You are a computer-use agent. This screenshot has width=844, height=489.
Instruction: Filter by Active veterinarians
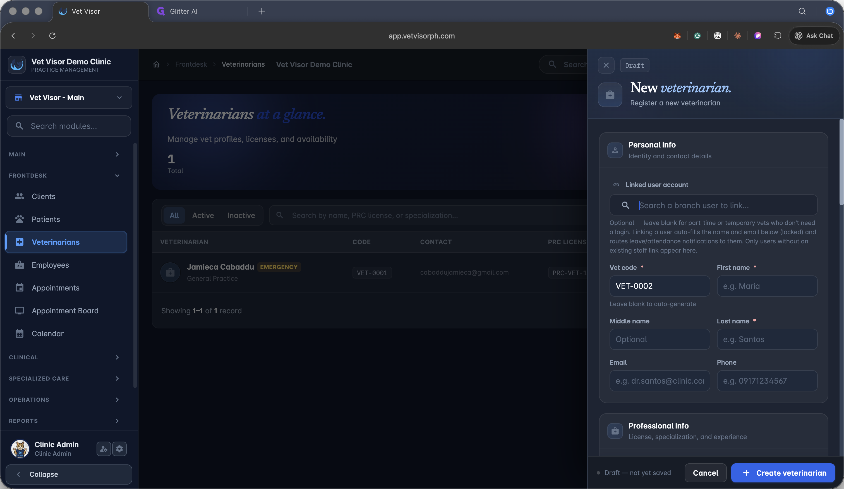click(x=203, y=216)
